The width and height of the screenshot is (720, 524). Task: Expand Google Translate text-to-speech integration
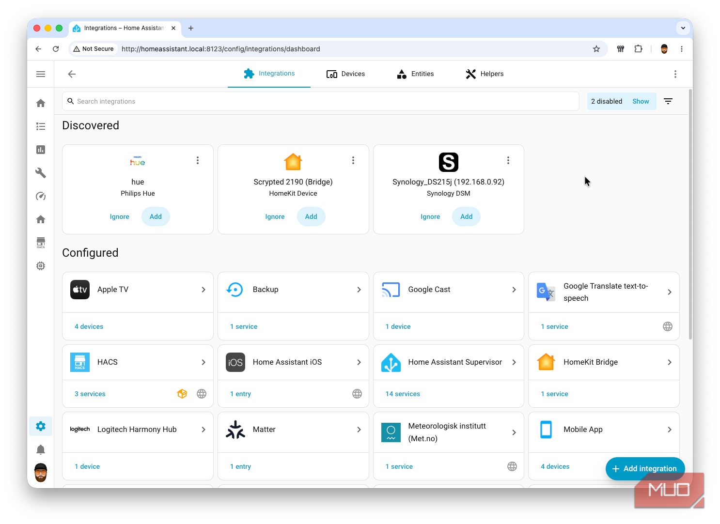[x=670, y=292]
